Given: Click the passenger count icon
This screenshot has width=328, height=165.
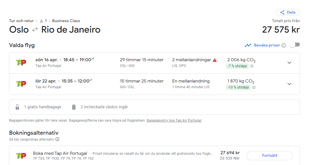Looking at the screenshot, I should click(x=41, y=21).
